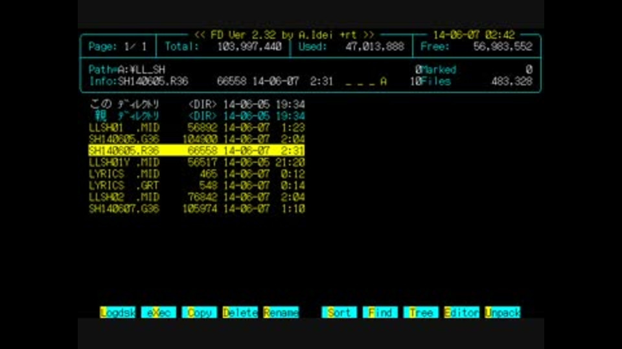
Task: Select file LLSH01 .MID
Action: click(197, 127)
